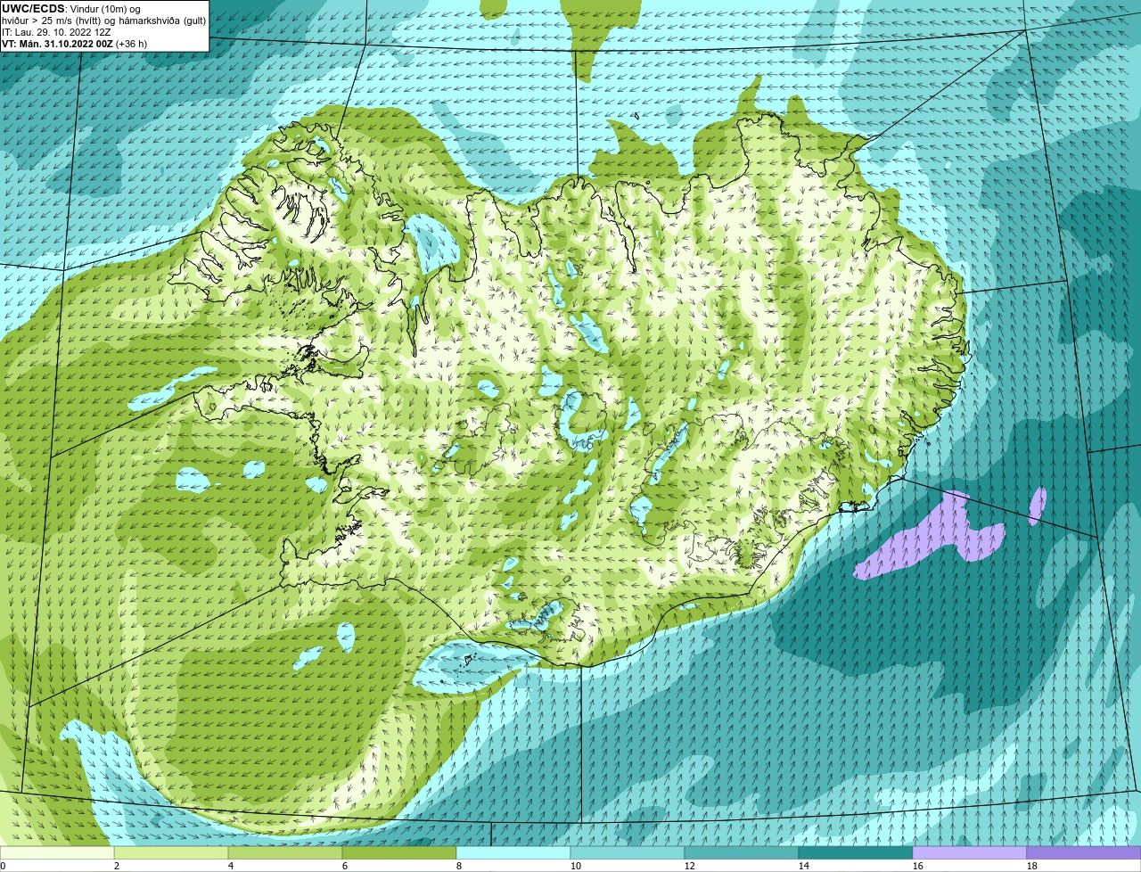The height and width of the screenshot is (872, 1141).
Task: Click the pale cyan 8–10 m/s legend swatch
Action: coord(513,852)
